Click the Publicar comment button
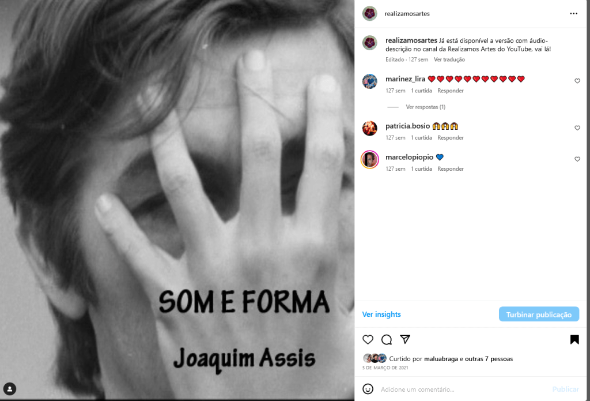This screenshot has height=401, width=590. tap(565, 389)
